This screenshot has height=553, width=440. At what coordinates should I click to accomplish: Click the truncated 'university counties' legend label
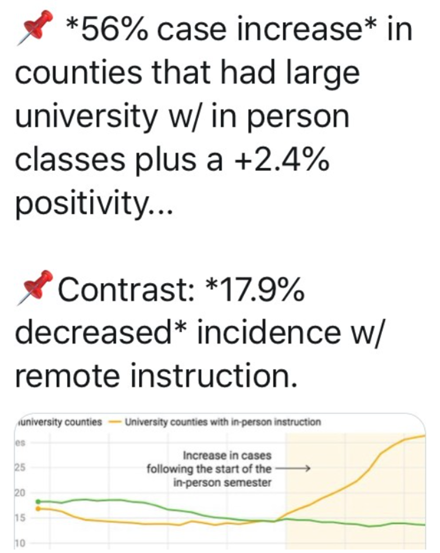click(x=59, y=423)
